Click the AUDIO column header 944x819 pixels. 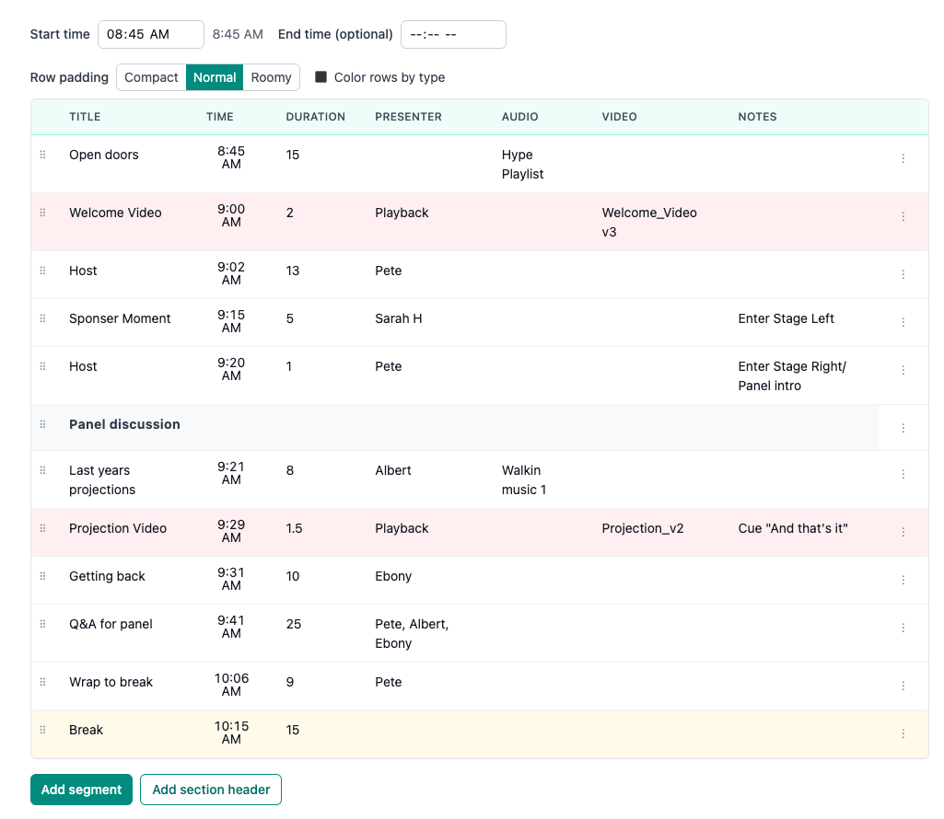(x=520, y=117)
